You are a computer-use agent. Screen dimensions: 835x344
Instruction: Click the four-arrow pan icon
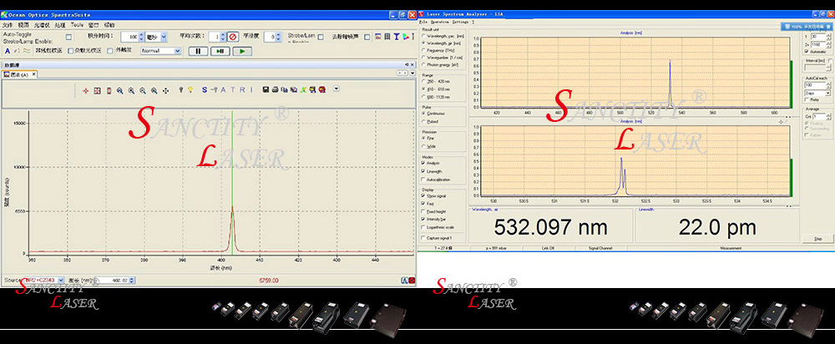click(165, 90)
